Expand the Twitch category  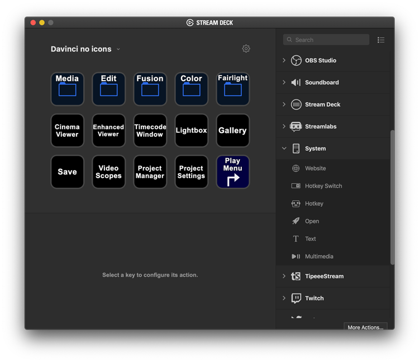pyautogui.click(x=284, y=298)
